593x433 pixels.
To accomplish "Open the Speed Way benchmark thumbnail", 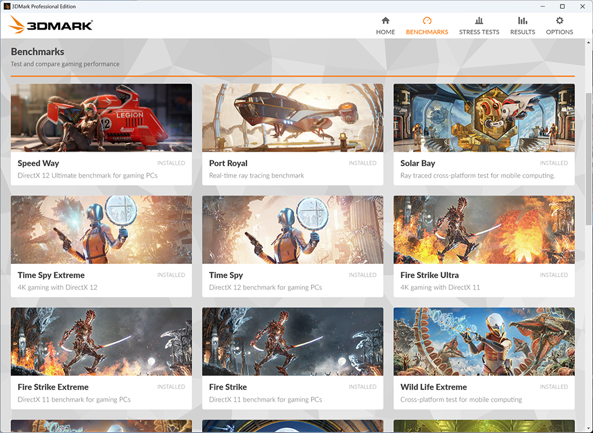I will (101, 118).
